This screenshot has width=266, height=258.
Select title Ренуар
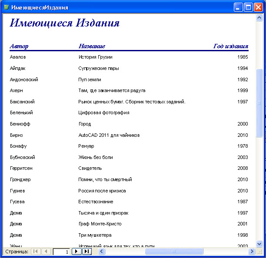click(x=86, y=146)
